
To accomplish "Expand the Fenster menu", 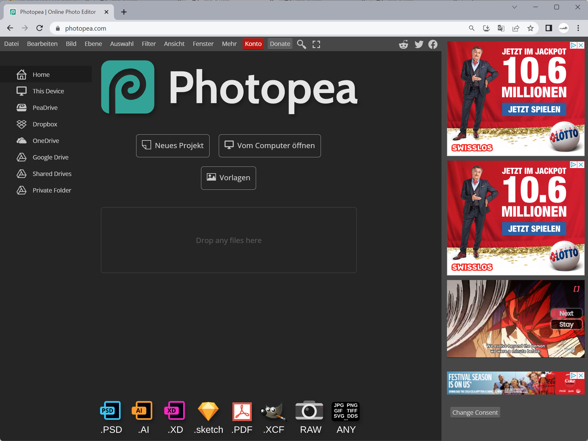I will pos(203,44).
